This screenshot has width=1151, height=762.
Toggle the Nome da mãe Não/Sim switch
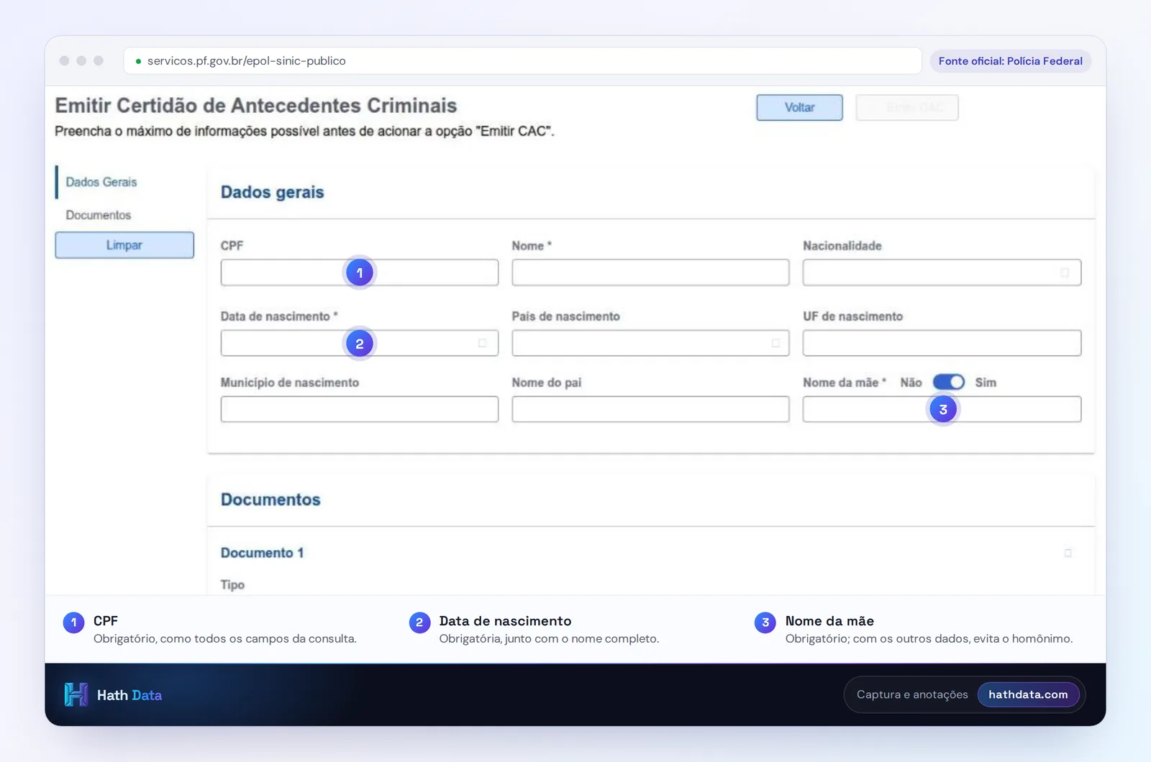[x=948, y=382]
